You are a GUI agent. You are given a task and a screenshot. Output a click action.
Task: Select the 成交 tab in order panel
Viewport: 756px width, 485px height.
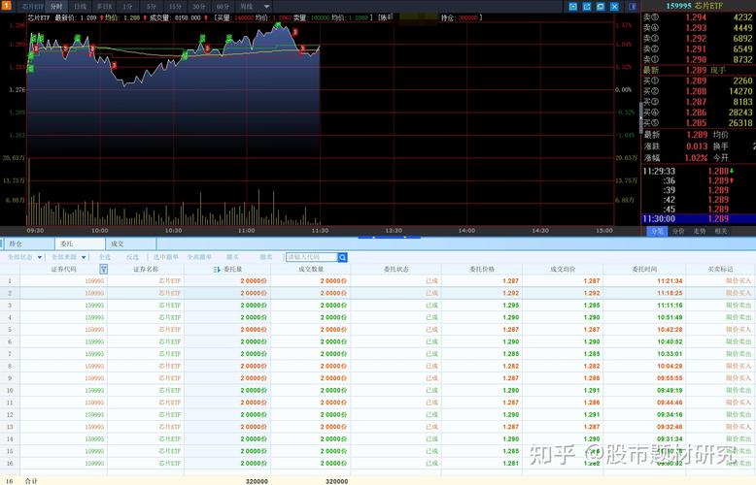click(117, 244)
